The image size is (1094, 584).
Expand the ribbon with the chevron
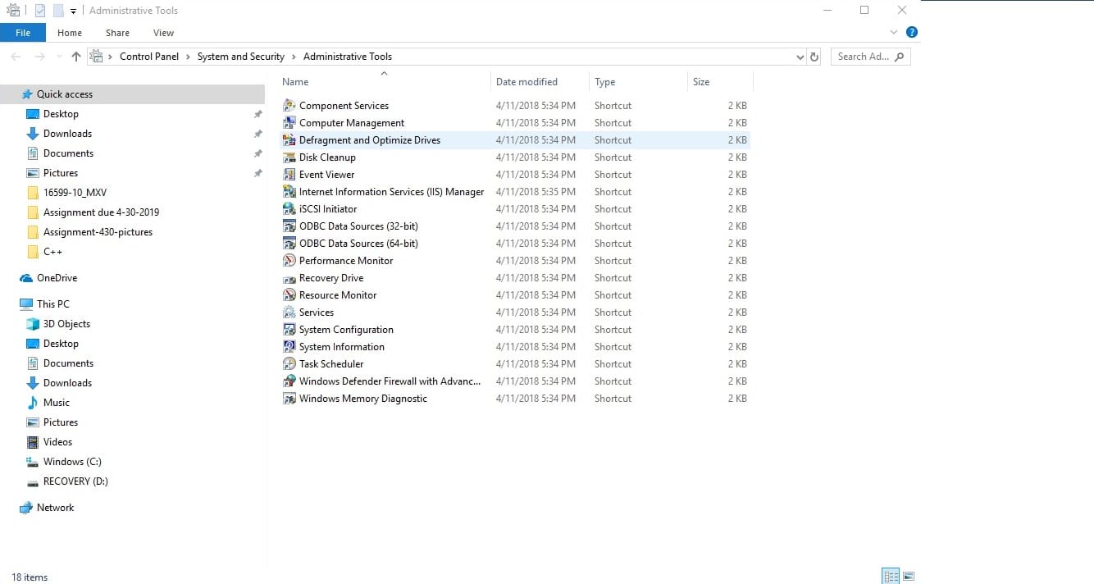point(894,33)
